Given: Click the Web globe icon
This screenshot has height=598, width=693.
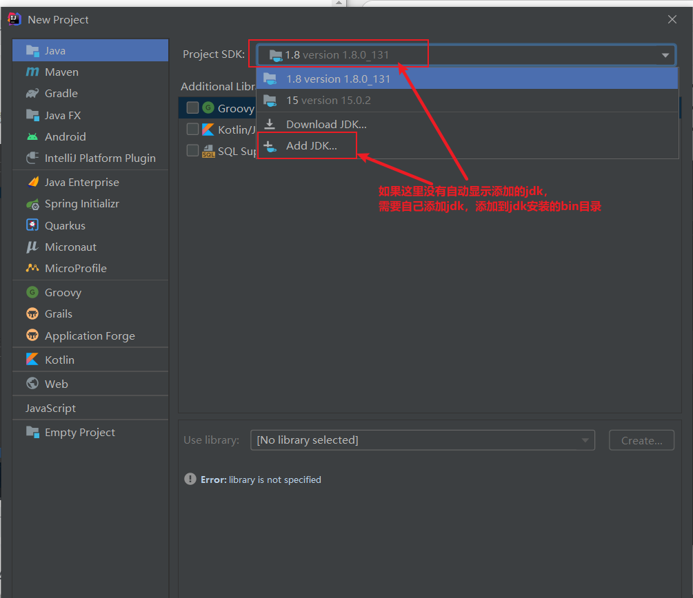Looking at the screenshot, I should (x=32, y=383).
